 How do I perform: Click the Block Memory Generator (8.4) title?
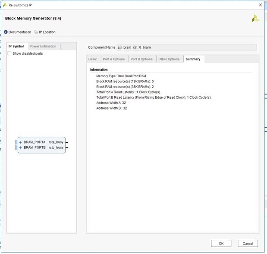point(33,18)
